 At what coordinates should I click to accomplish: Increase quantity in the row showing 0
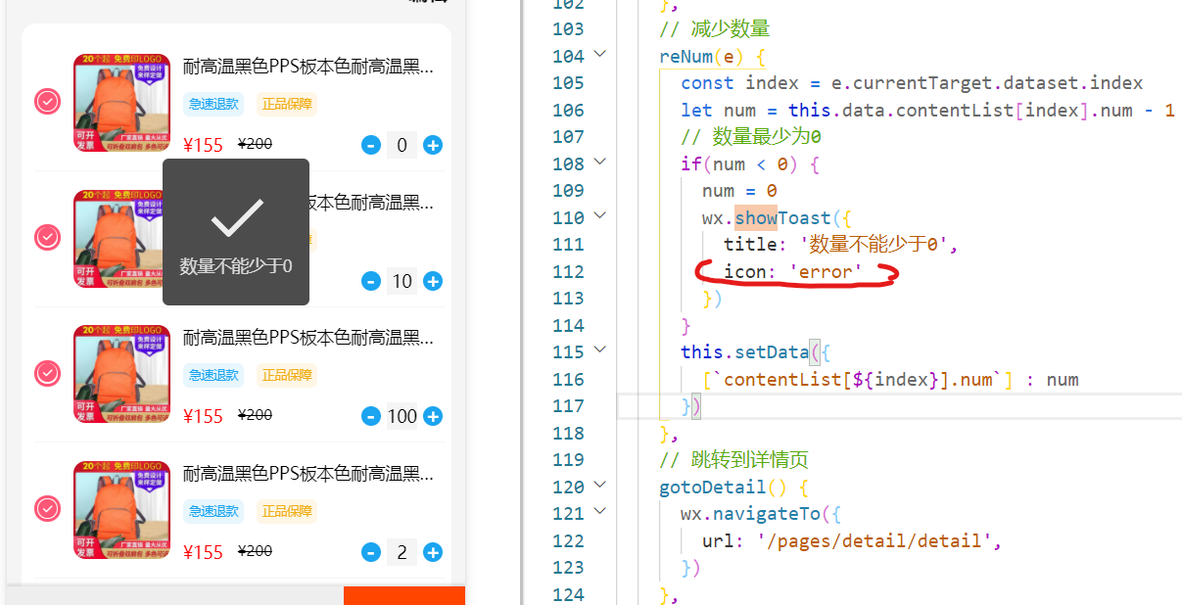pos(433,146)
